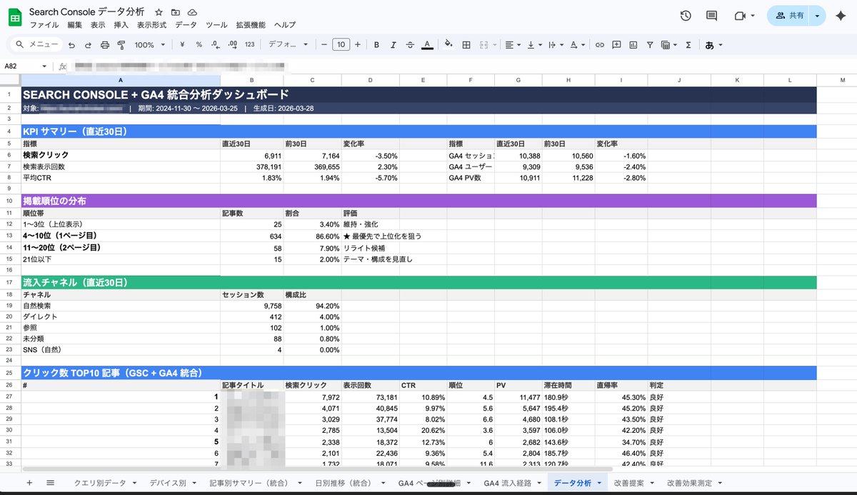Image resolution: width=857 pixels, height=495 pixels.
Task: Open the vertical align dropdown
Action: [534, 44]
